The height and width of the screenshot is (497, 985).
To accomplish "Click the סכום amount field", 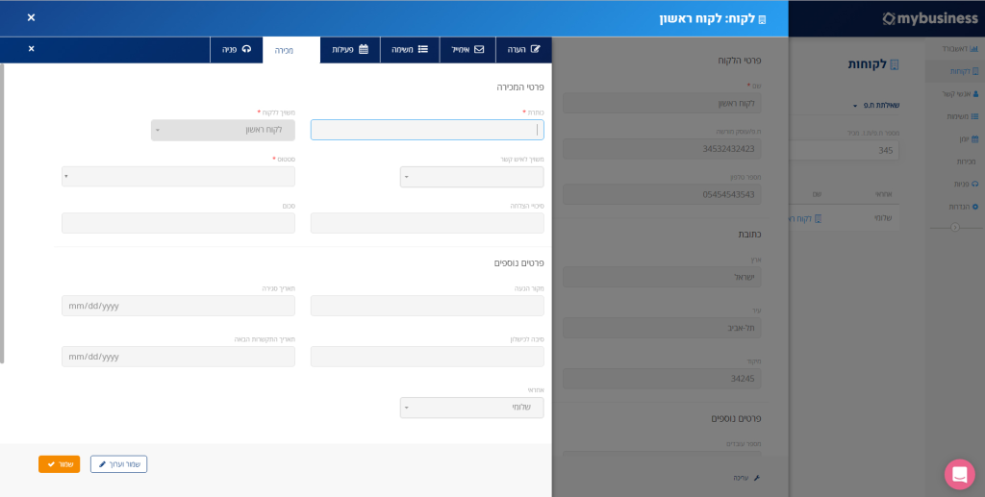I will coord(178,223).
